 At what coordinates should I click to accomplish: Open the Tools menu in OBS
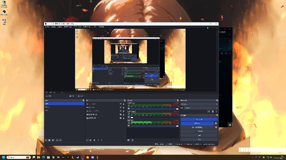pos(95,27)
